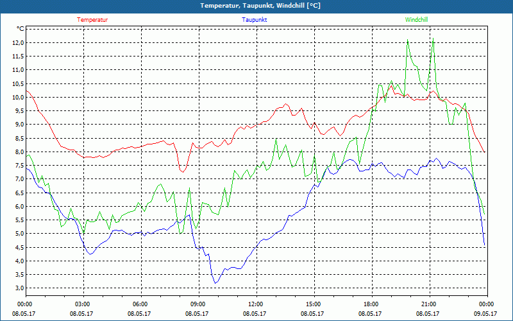Click the 4,0 y-axis value

click(20, 261)
